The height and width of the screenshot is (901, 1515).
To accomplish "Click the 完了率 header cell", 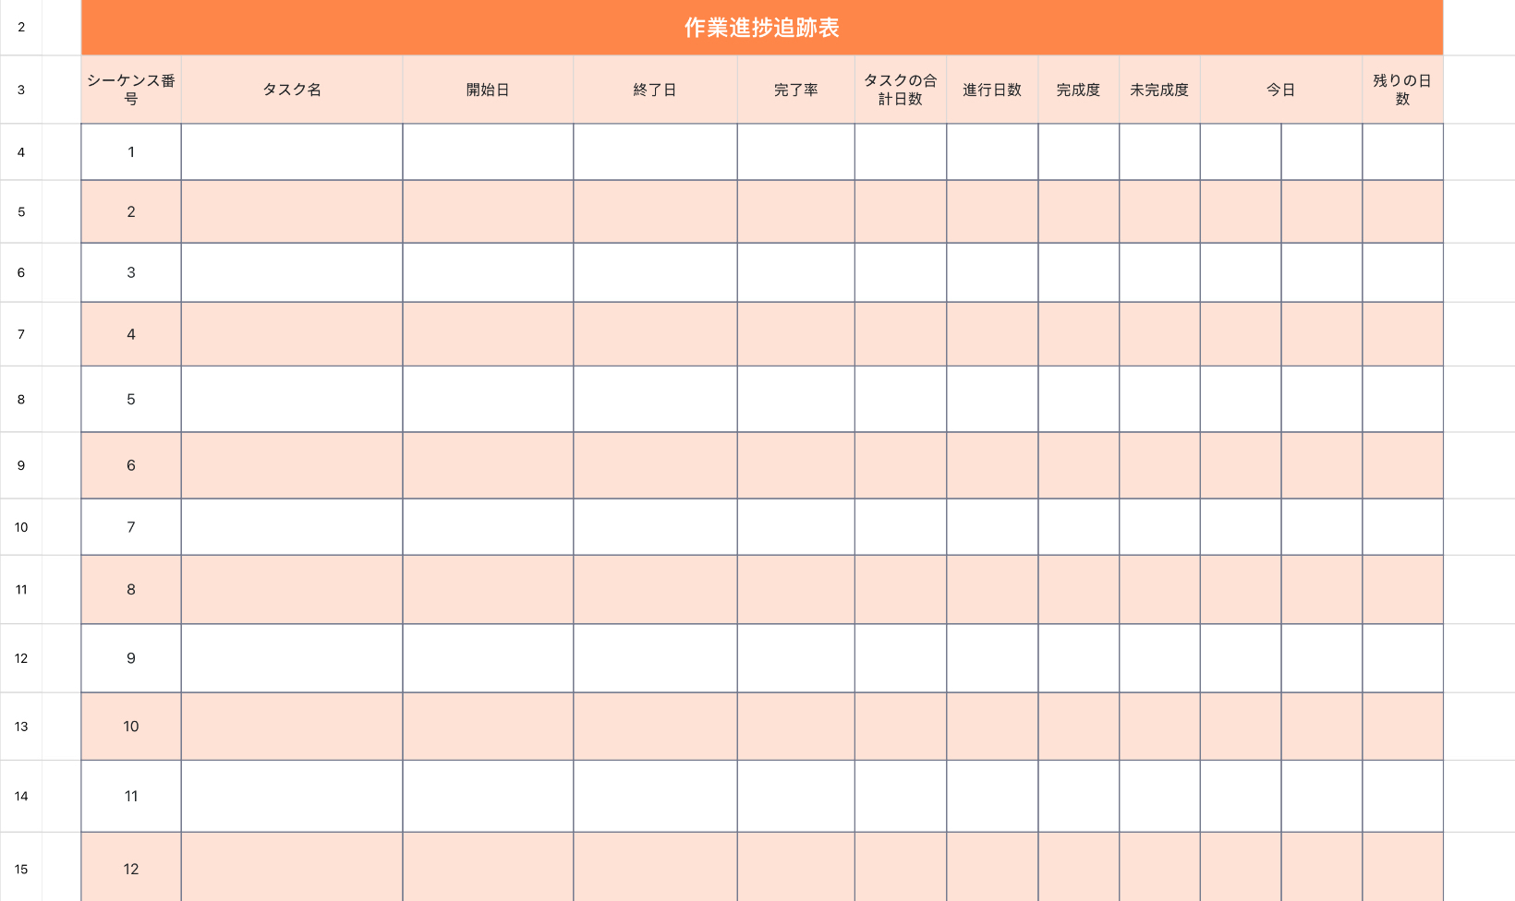I will [x=795, y=90].
